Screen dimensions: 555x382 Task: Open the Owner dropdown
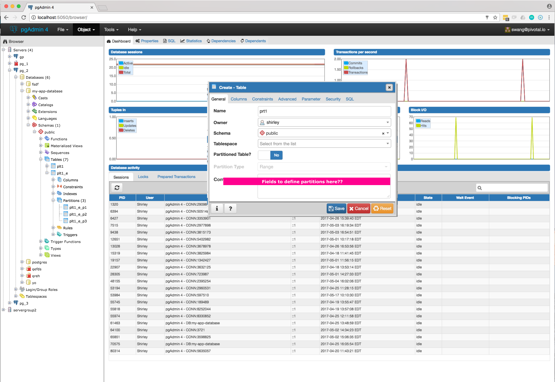(387, 122)
